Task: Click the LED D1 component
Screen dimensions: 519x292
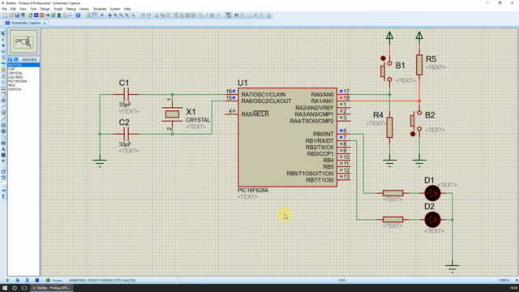Action: 432,193
